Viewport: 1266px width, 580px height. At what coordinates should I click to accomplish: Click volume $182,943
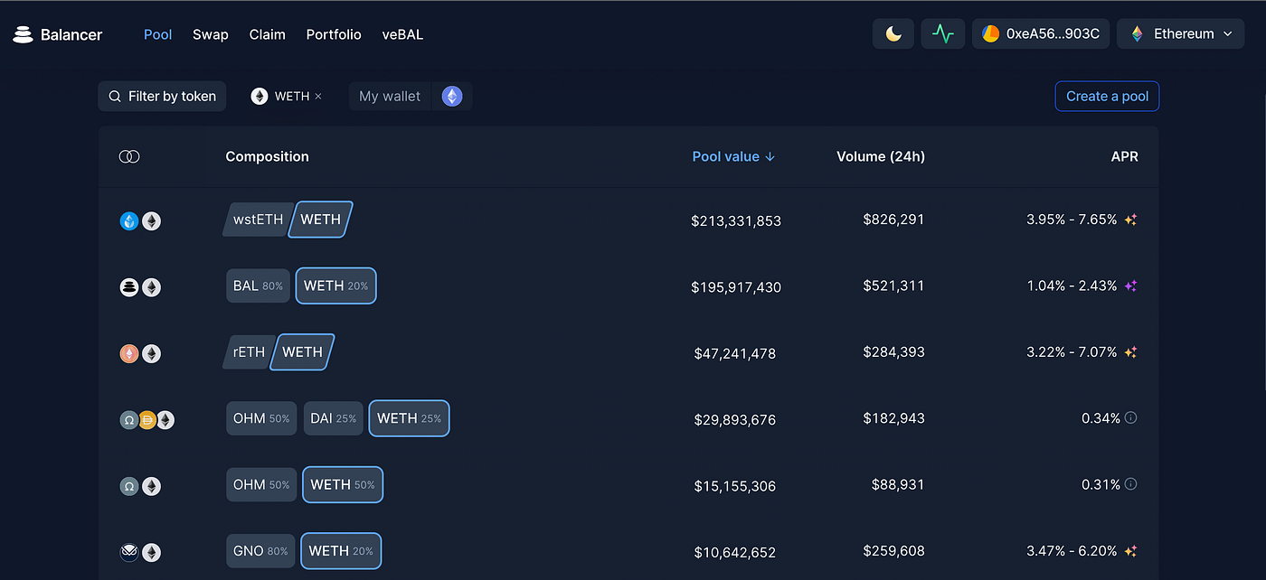(x=893, y=418)
